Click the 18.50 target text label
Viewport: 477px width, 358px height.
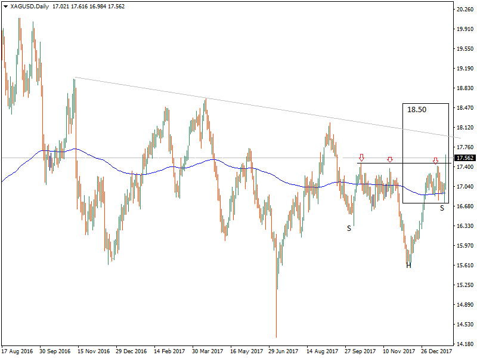click(x=416, y=110)
